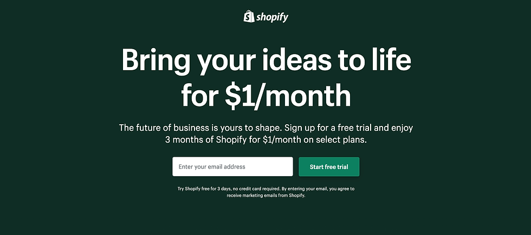
Task: Click the "Enter your email address" placeholder
Action: coord(212,167)
